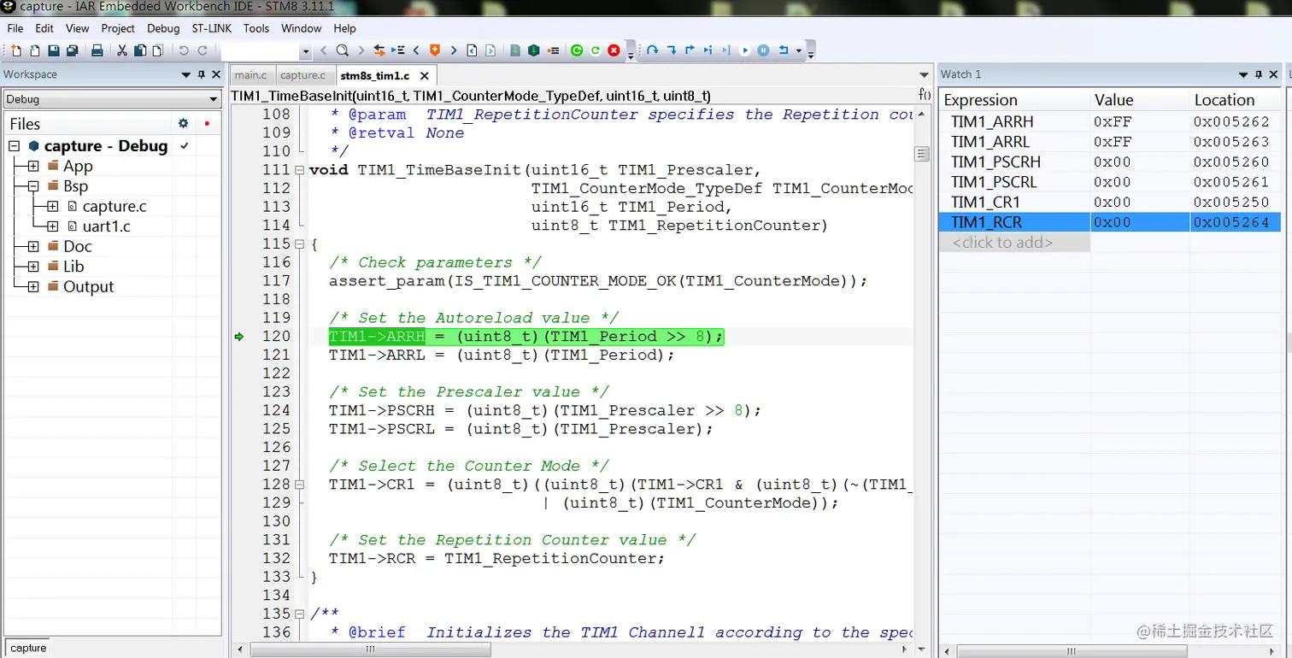
Task: Click the Next Statement debug icon
Action: pos(708,51)
